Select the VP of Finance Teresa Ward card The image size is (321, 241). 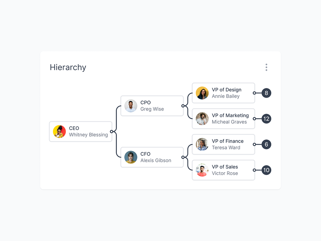(x=223, y=144)
